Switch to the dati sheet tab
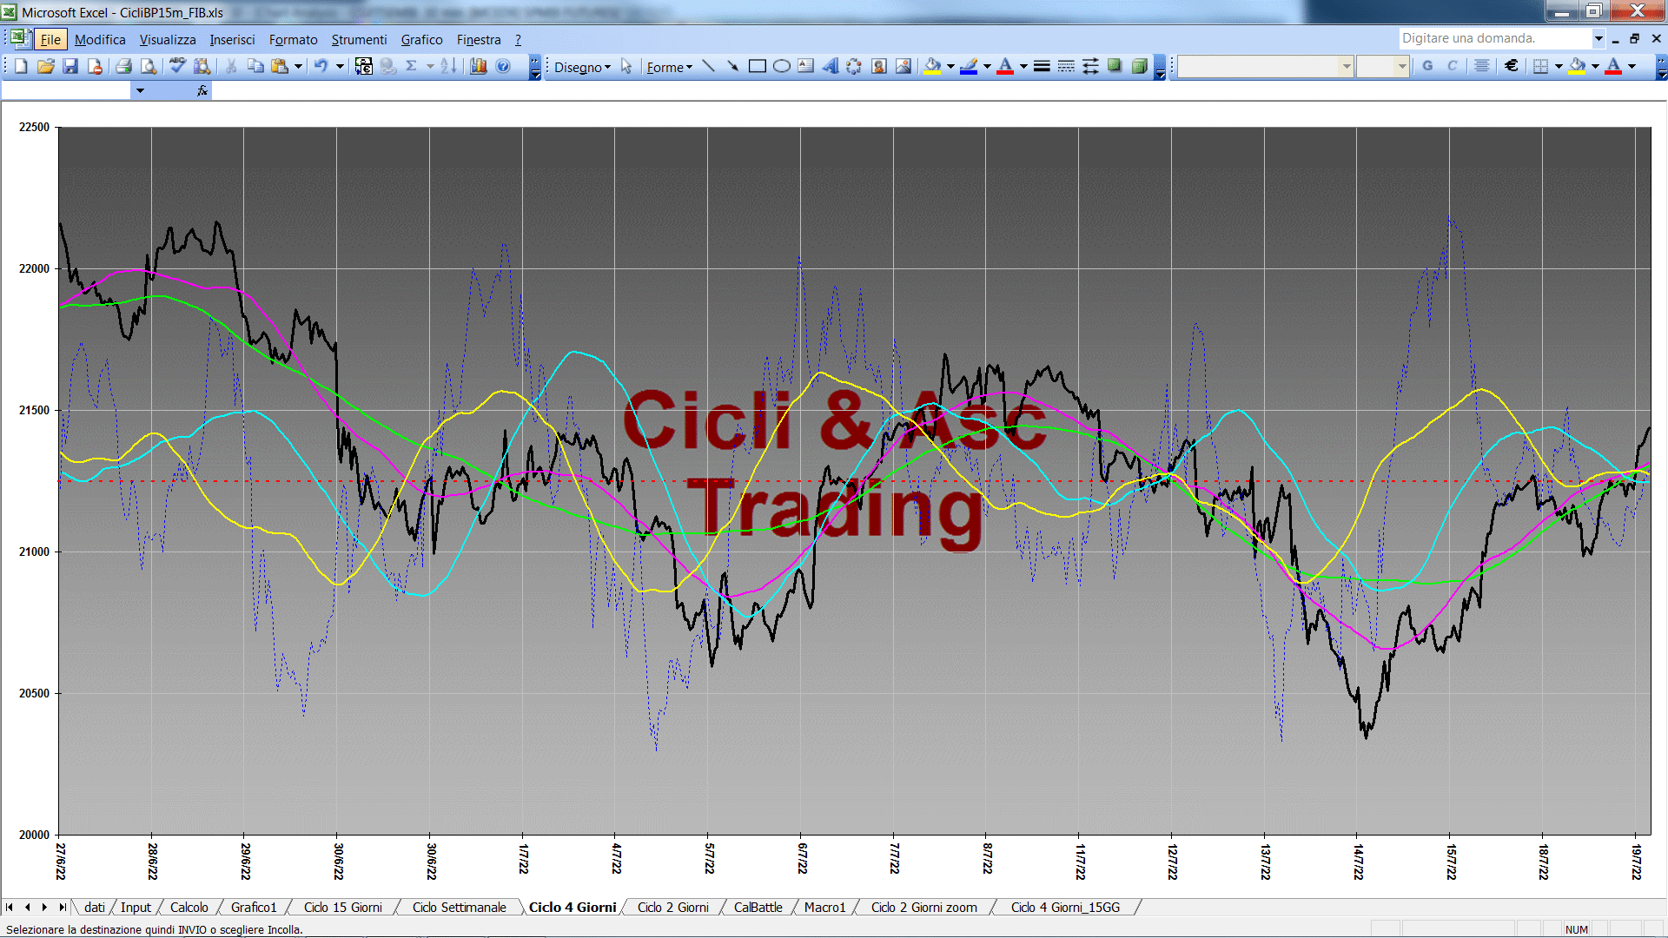 95,908
